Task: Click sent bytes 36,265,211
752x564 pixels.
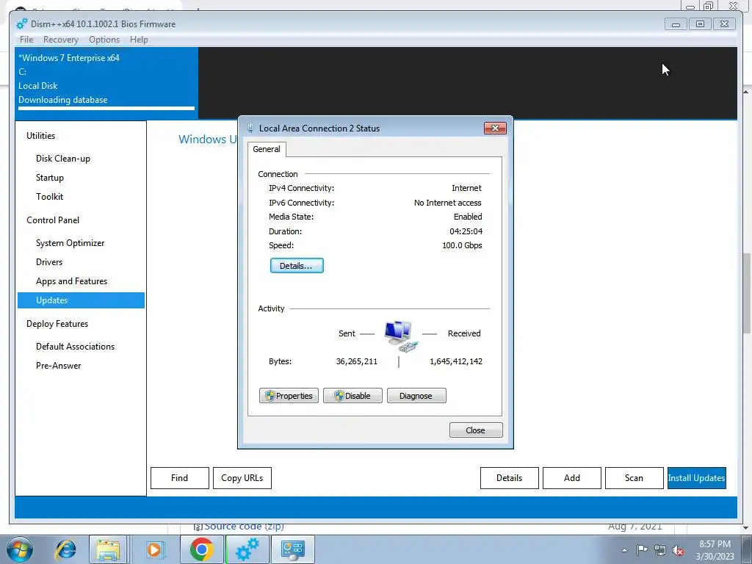Action: [x=356, y=361]
